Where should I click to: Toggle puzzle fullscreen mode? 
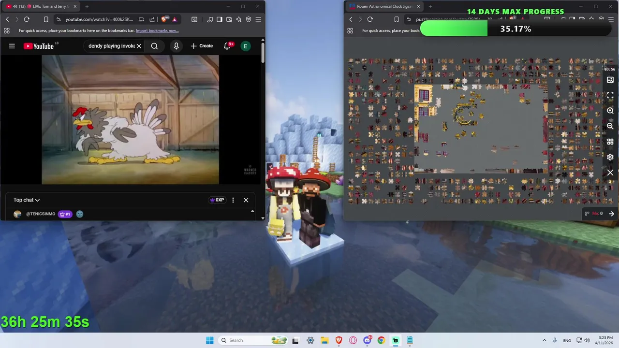pos(610,95)
